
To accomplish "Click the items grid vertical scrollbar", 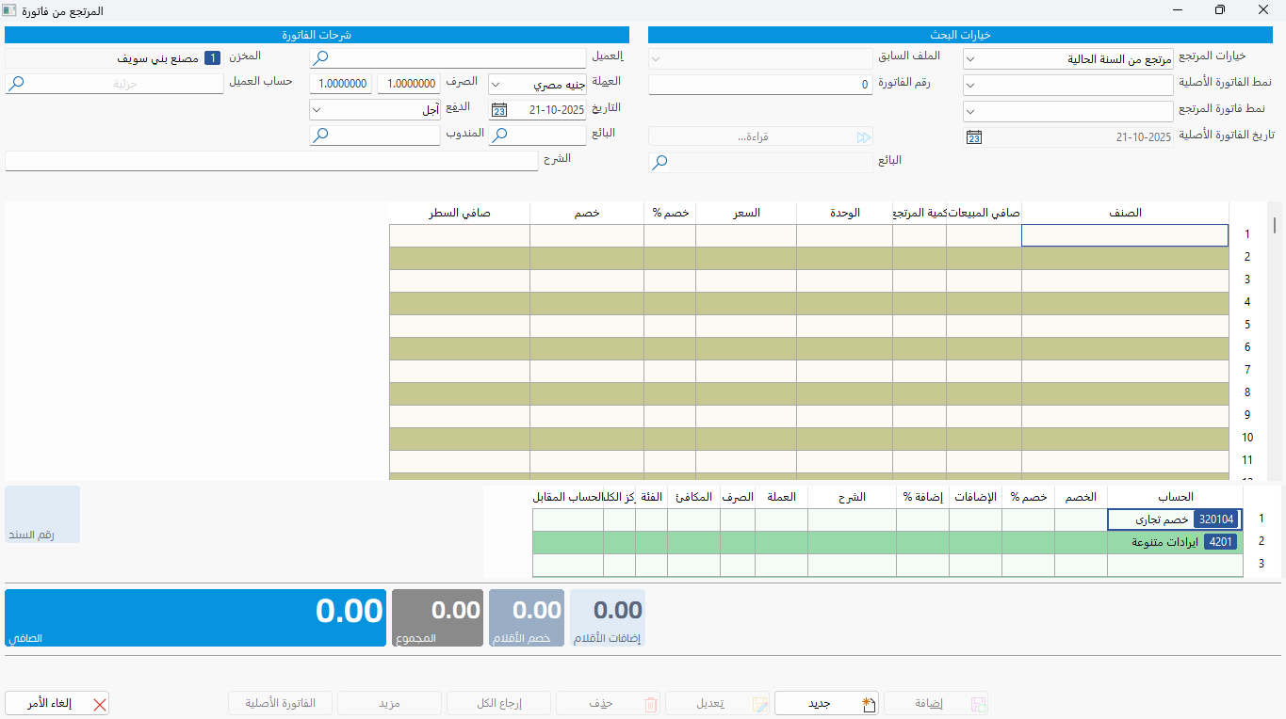I will tap(1275, 225).
